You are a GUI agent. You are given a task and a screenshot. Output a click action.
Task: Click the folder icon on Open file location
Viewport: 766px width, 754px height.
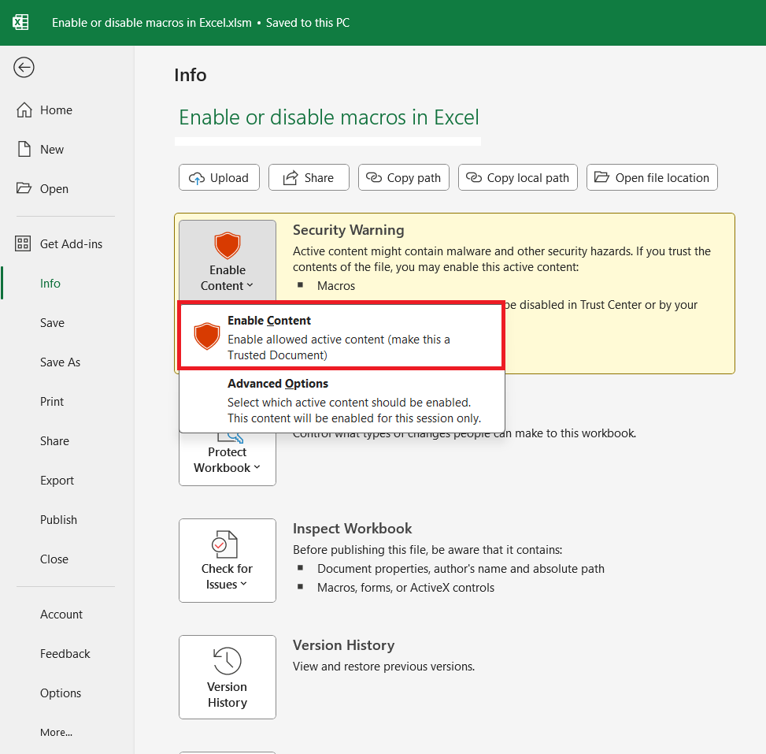(601, 177)
